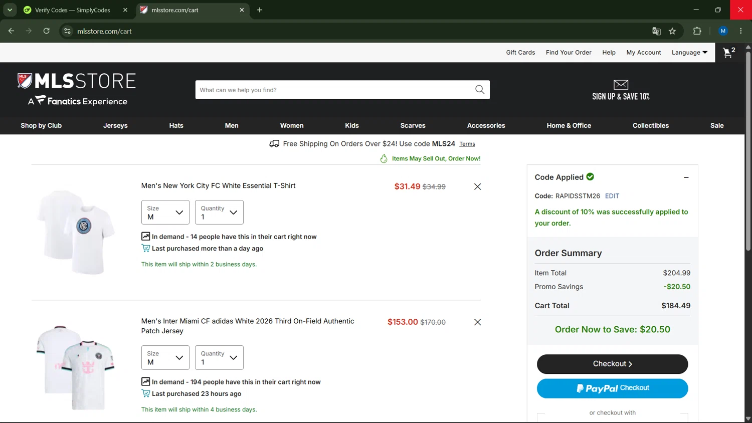Open the Collectibles menu
752x423 pixels.
[x=651, y=125]
